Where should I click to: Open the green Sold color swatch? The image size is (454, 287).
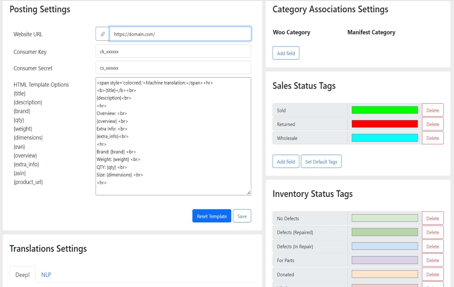(x=384, y=110)
